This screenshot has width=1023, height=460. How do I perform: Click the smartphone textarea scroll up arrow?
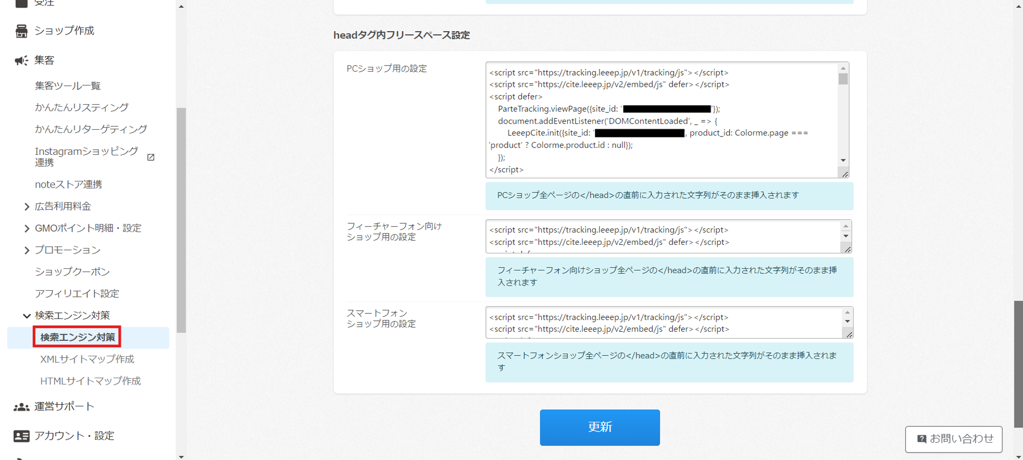[x=848, y=313]
